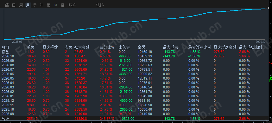Screen dimensions: 272x123
Task: Click the 出入金 column header
Action: tap(124, 47)
